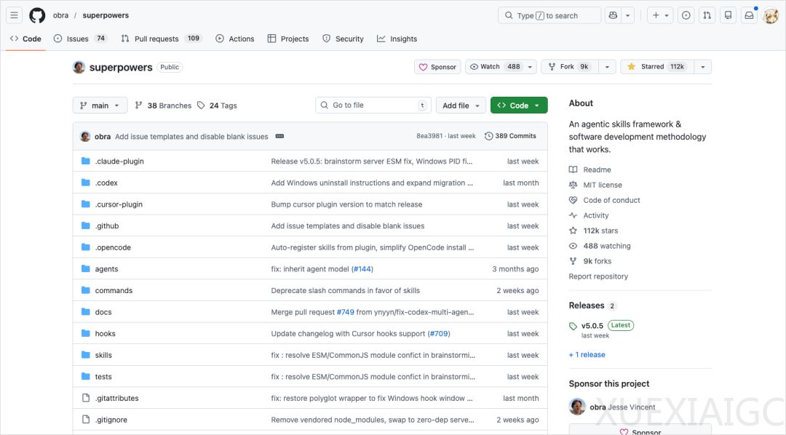Click the commit details ellipsis icon
Viewport: 786px width, 435px height.
[279, 136]
